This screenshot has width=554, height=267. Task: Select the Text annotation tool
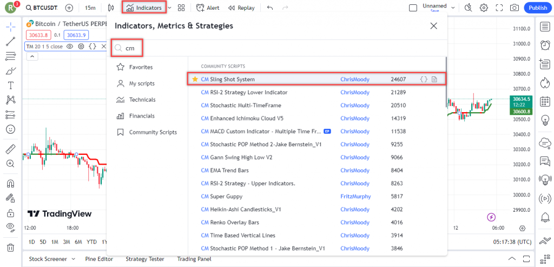[11, 86]
